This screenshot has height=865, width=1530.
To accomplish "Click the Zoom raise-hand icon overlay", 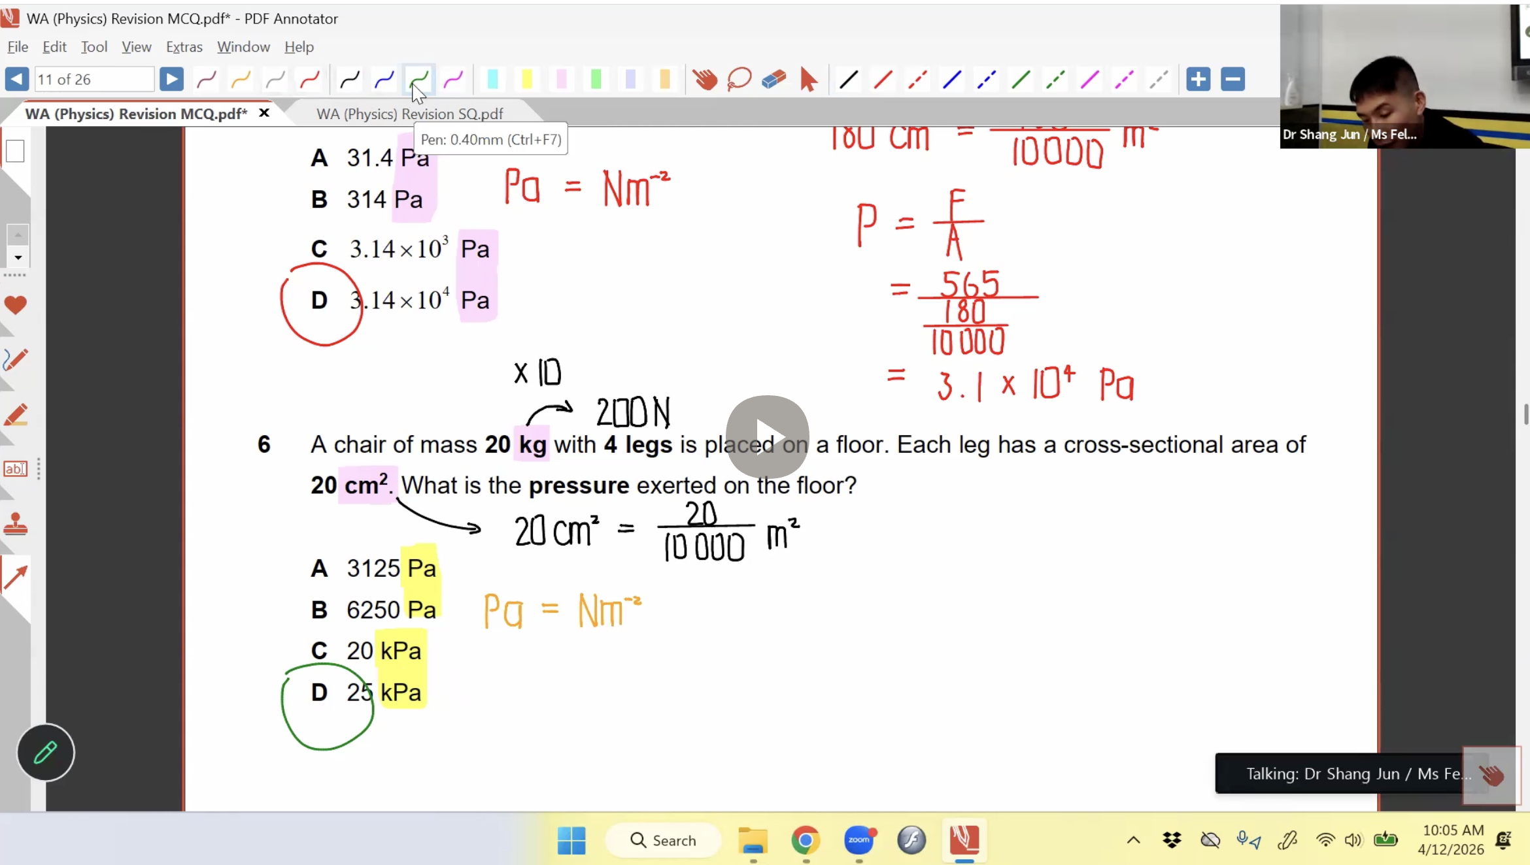I will 1491,775.
